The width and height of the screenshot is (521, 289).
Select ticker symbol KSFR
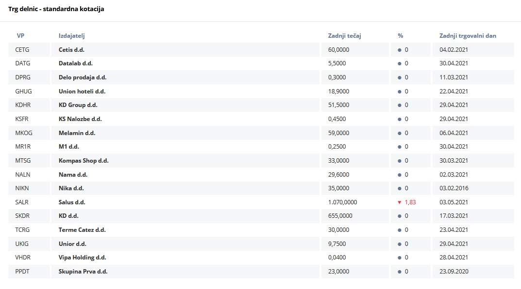[22, 119]
